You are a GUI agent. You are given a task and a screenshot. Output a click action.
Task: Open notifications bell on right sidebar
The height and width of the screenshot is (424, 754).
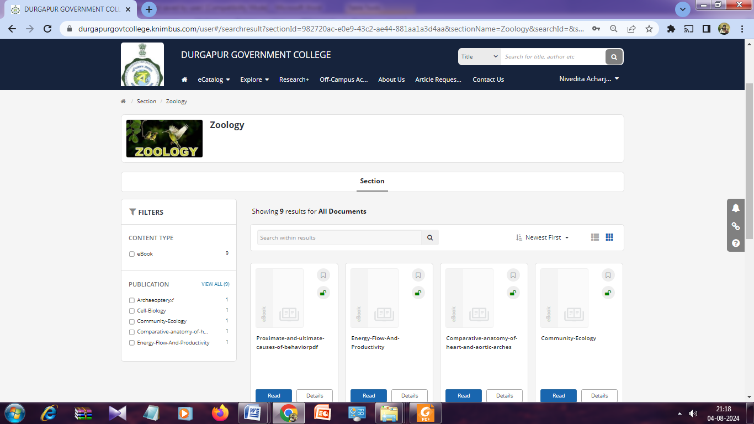(x=736, y=208)
